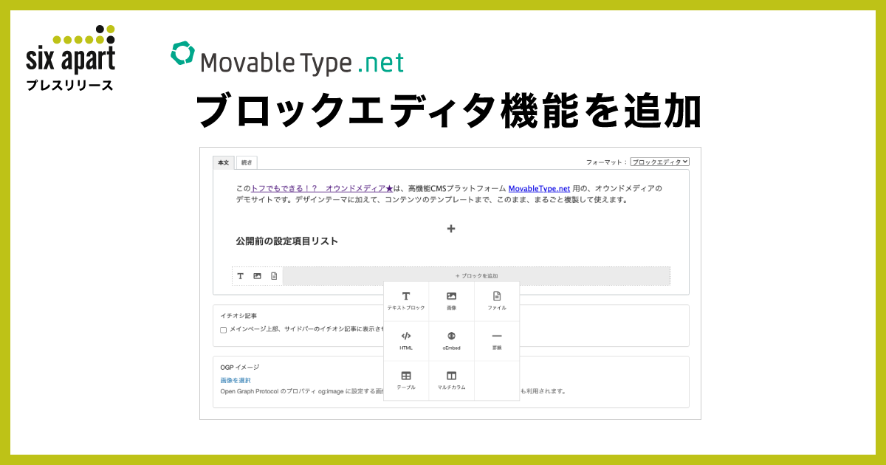Open the MovableType.net link
The height and width of the screenshot is (465, 886).
coord(539,188)
